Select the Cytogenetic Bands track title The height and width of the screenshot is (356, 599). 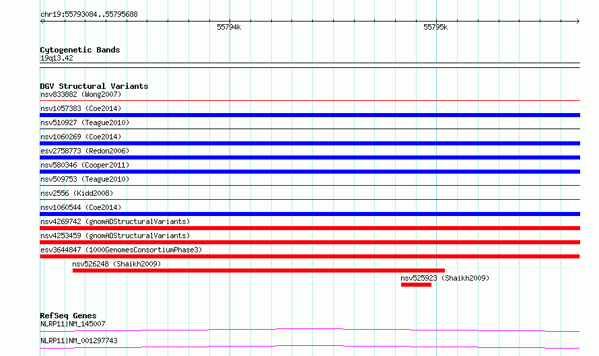[x=80, y=50]
